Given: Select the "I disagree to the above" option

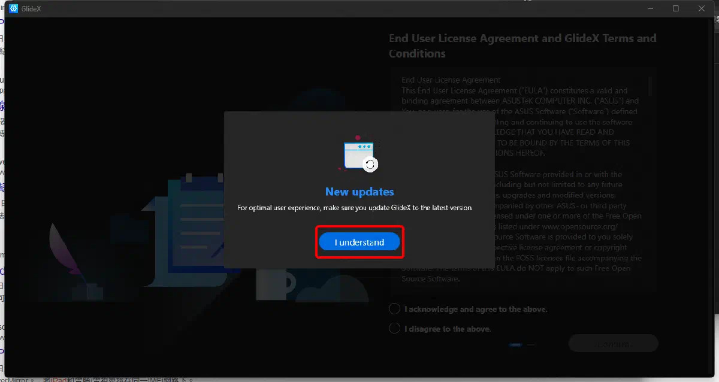Looking at the screenshot, I should [394, 328].
